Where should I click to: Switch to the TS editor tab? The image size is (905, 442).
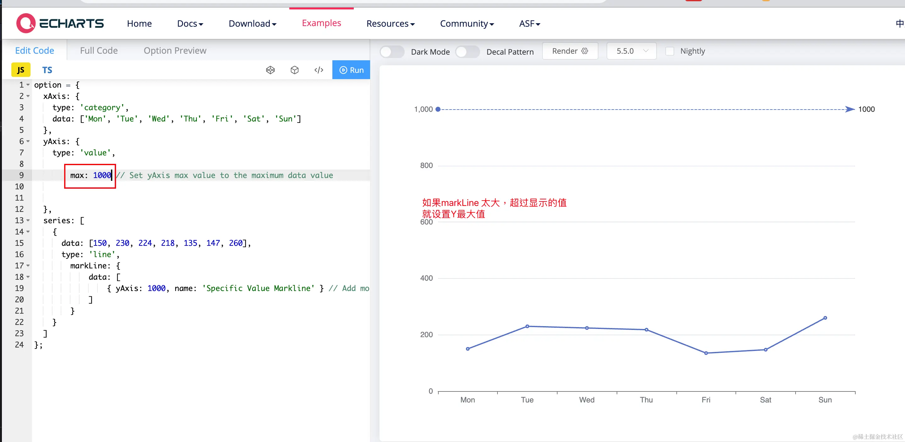(x=47, y=70)
